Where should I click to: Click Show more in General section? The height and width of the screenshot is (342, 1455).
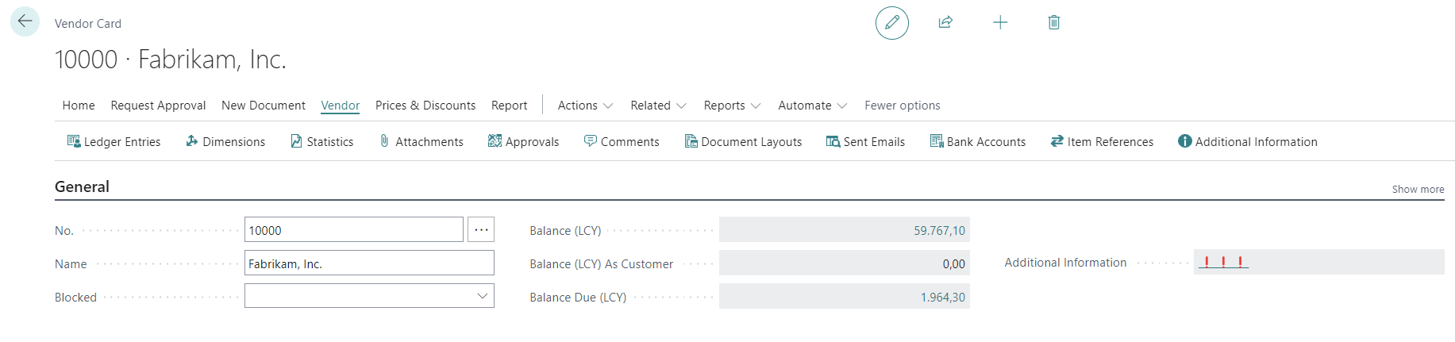click(x=1418, y=189)
